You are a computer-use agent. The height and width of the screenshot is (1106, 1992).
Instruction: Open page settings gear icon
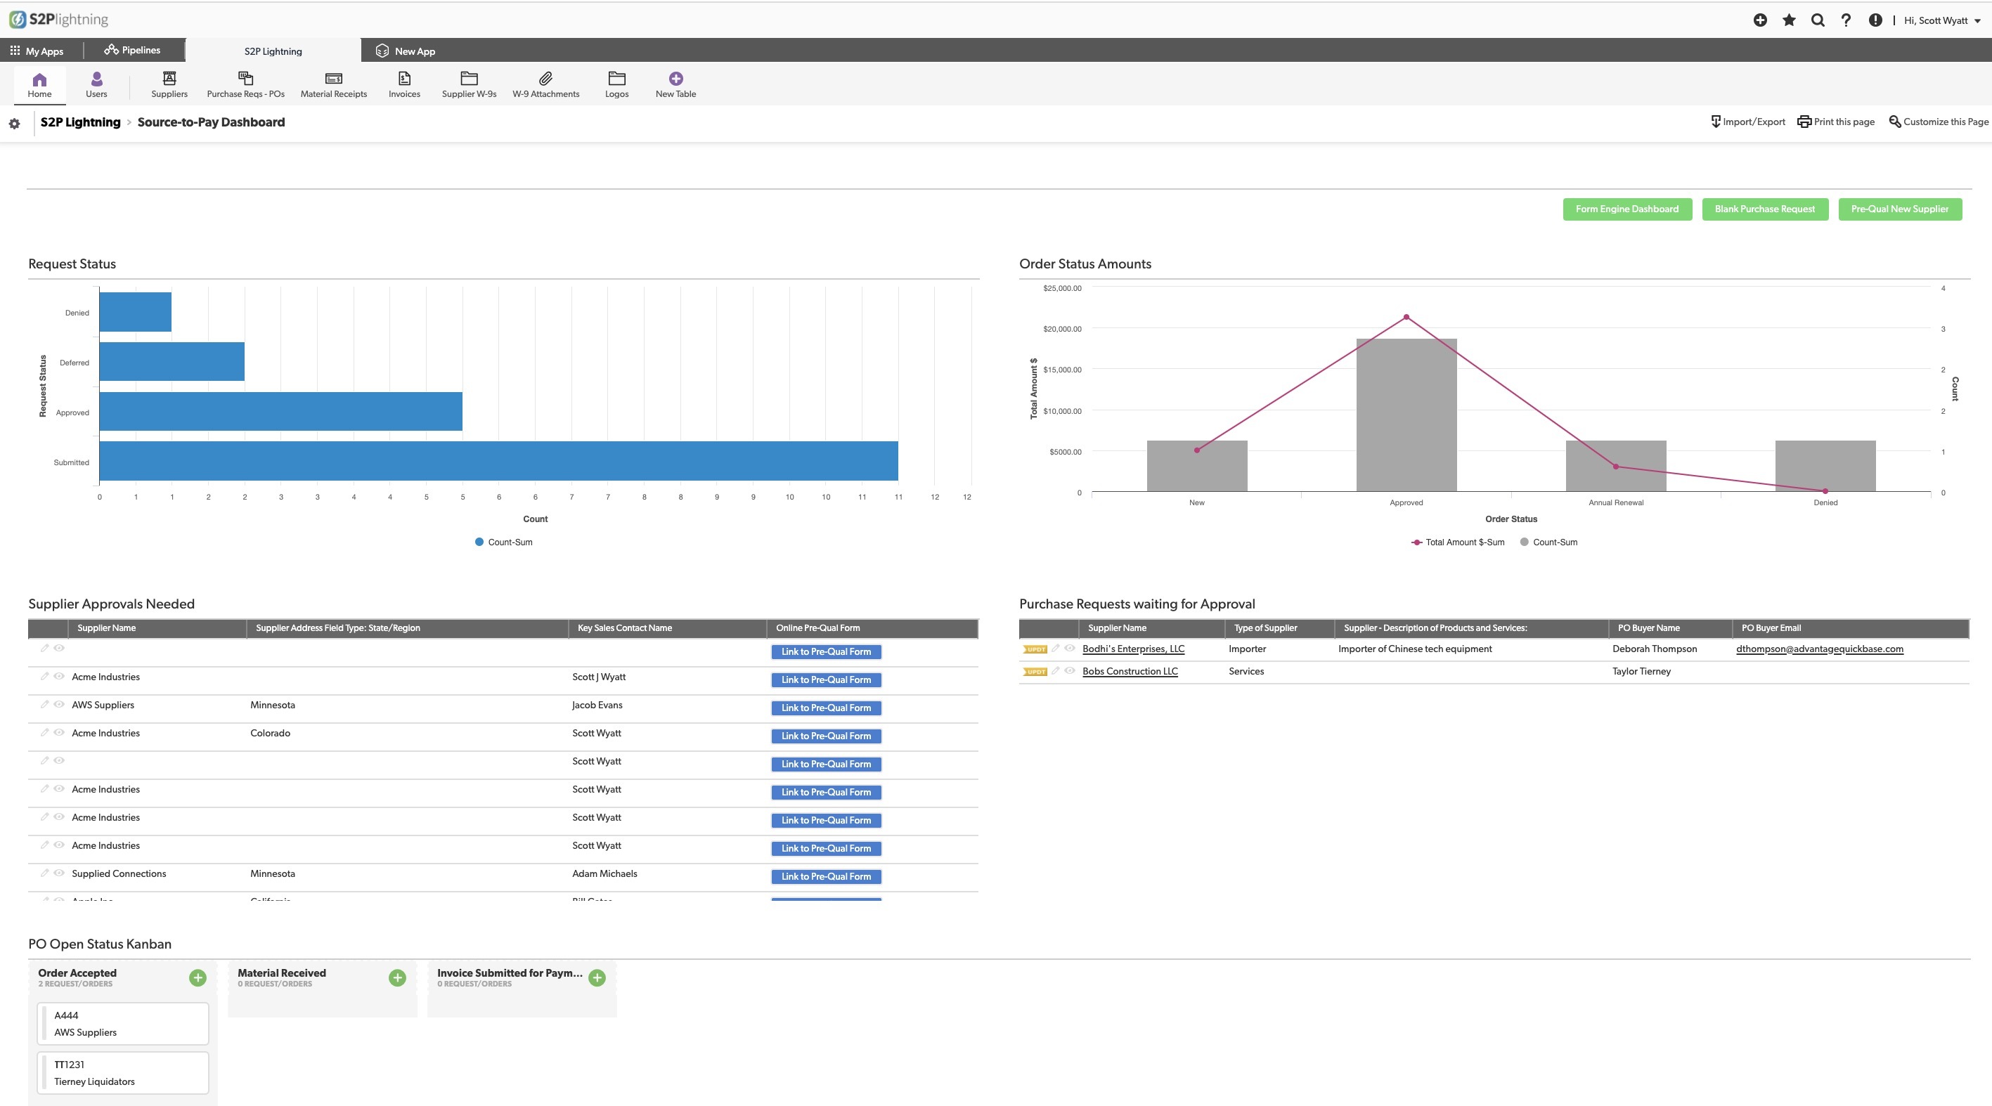(14, 124)
